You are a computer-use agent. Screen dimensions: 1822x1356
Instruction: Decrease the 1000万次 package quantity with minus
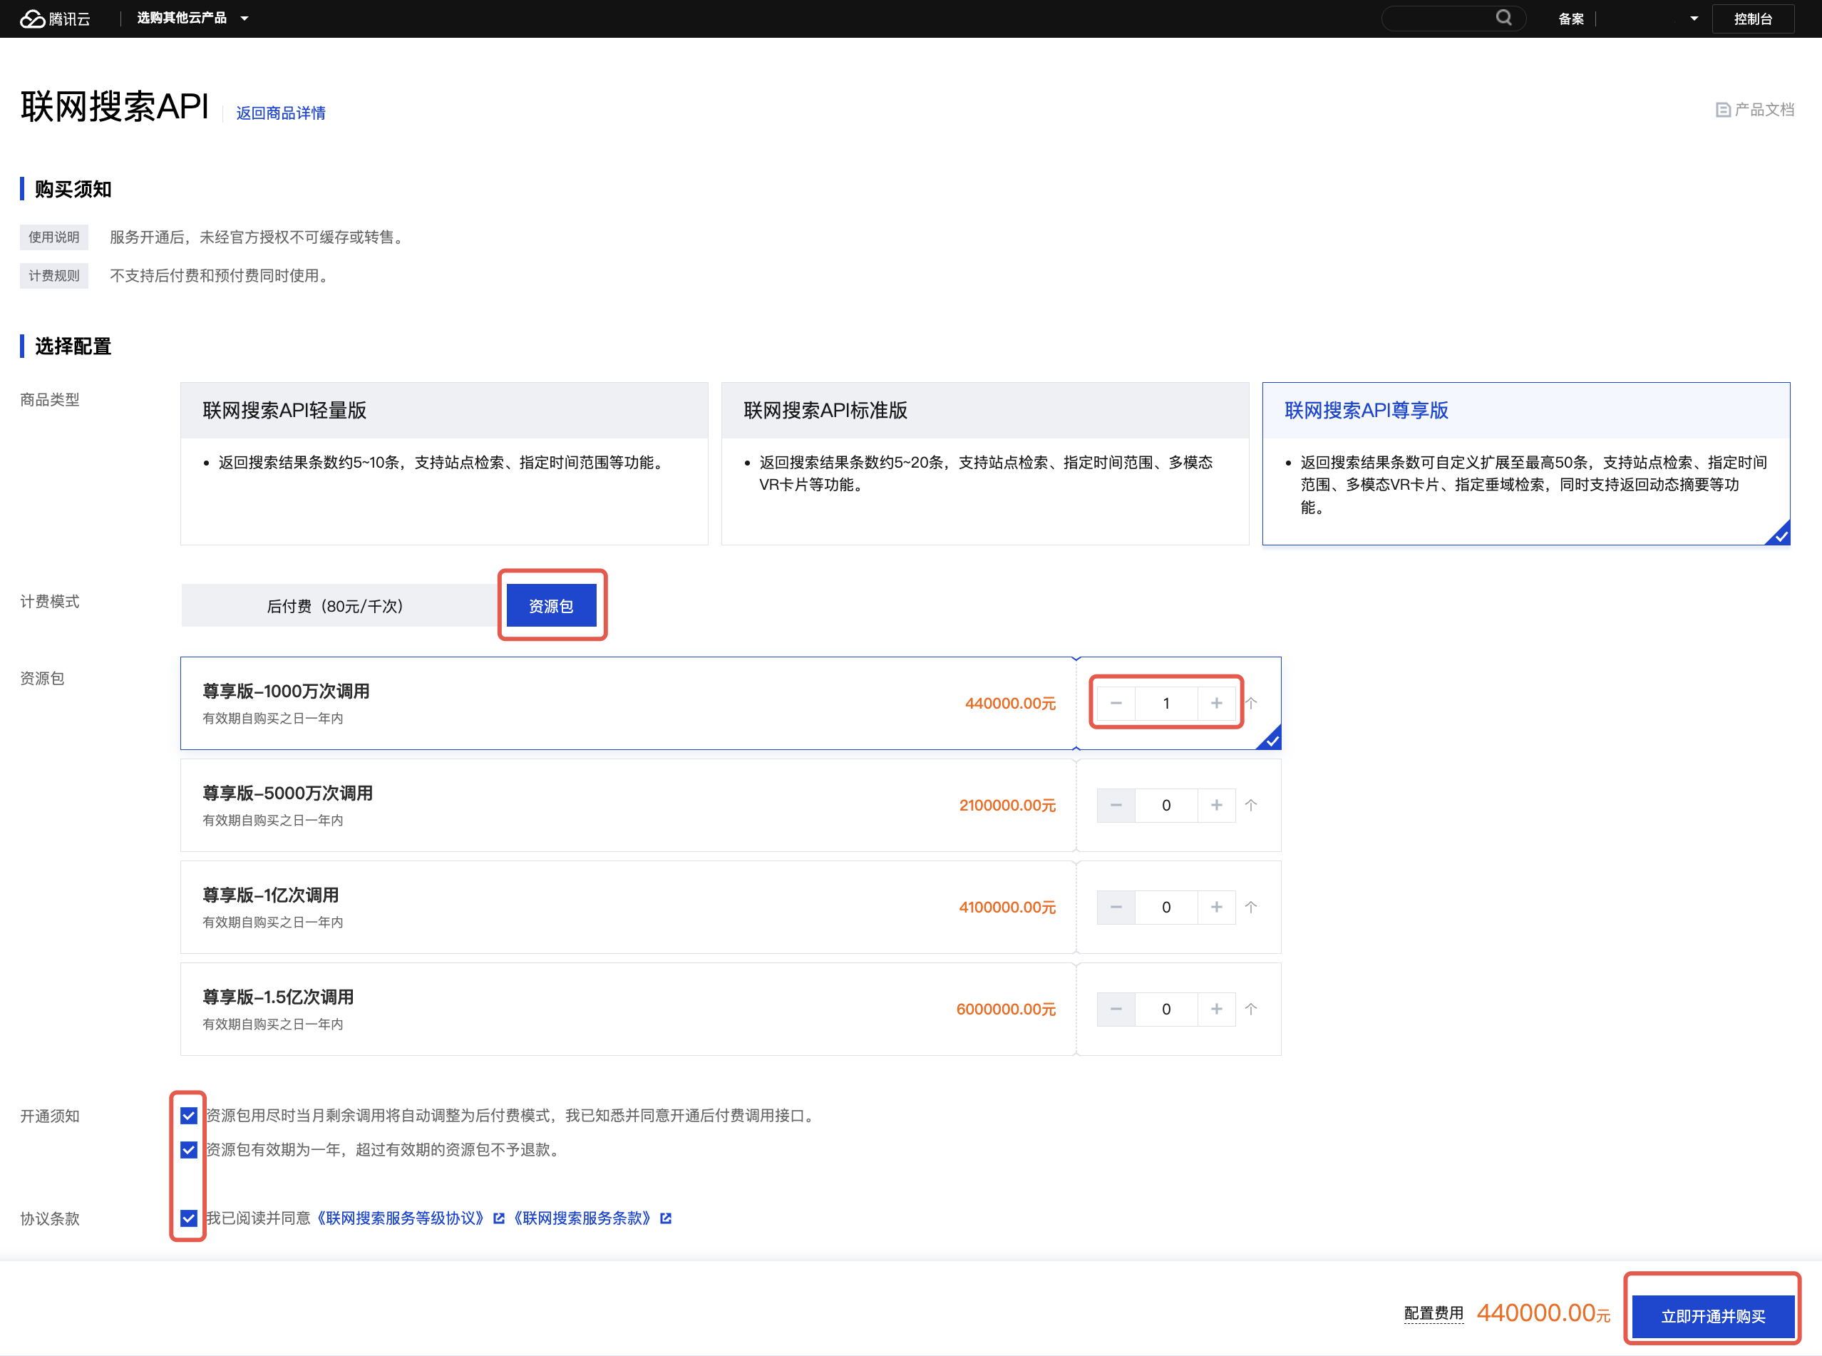pos(1116,704)
